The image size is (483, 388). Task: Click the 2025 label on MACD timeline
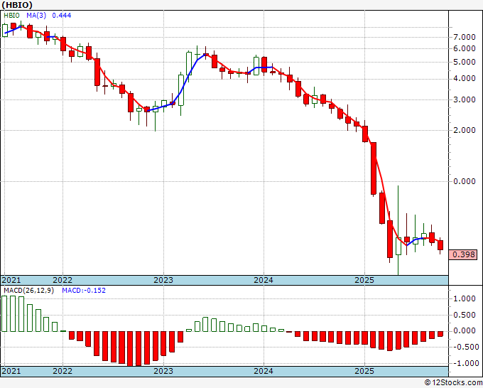coord(364,371)
